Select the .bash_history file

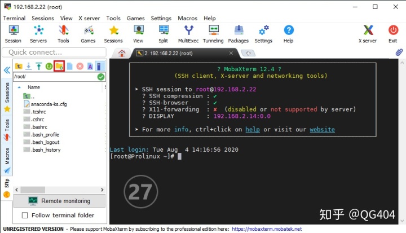click(x=42, y=150)
